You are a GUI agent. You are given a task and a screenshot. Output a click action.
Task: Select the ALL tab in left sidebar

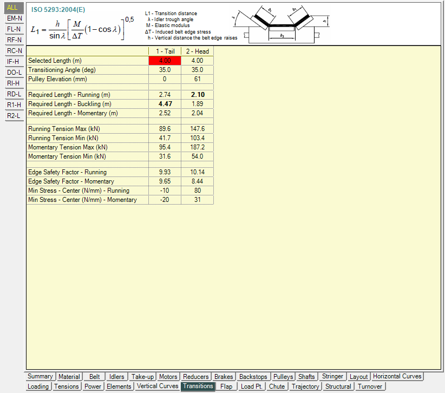point(13,8)
